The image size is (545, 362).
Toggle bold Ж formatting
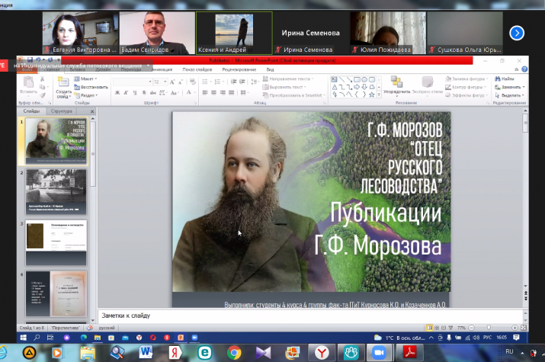117,93
